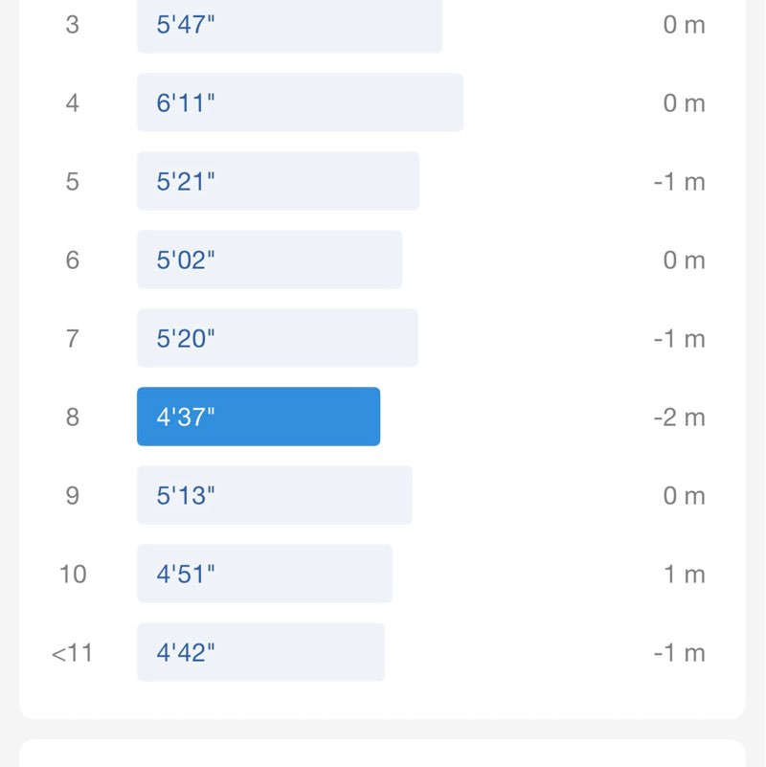Tap lap number 10 label
766x767 pixels.
point(73,574)
